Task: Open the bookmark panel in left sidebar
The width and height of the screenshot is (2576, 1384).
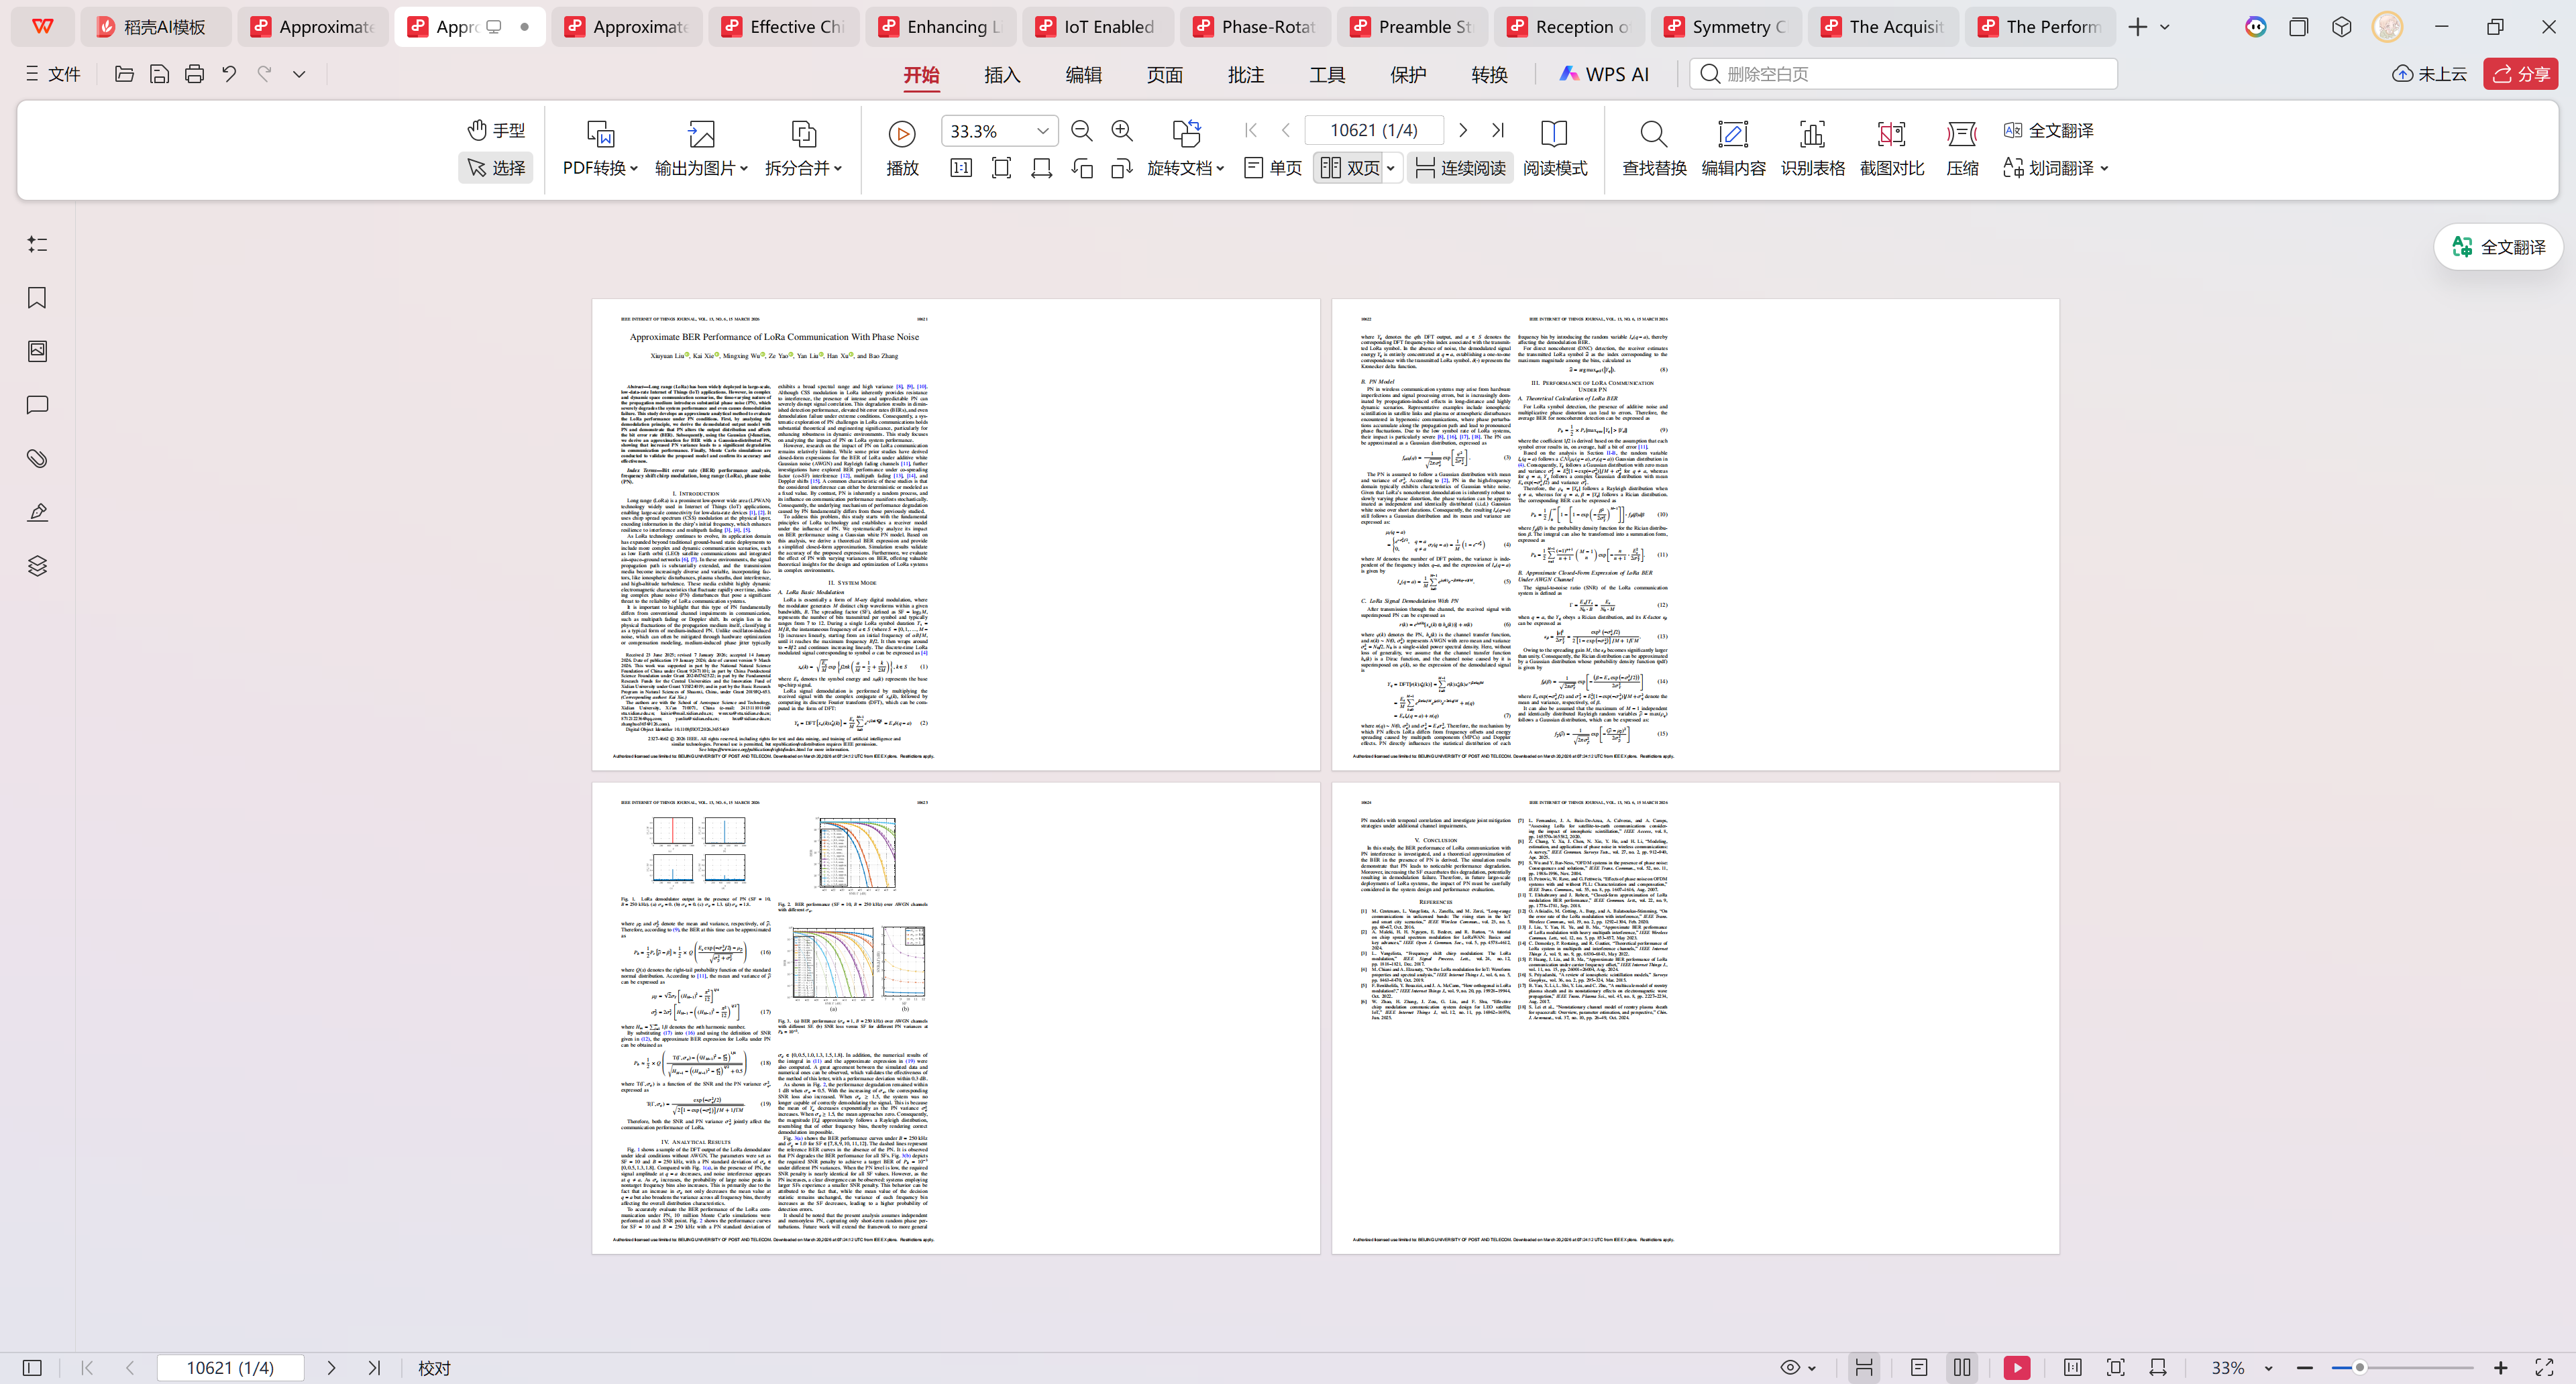Action: pos(37,298)
